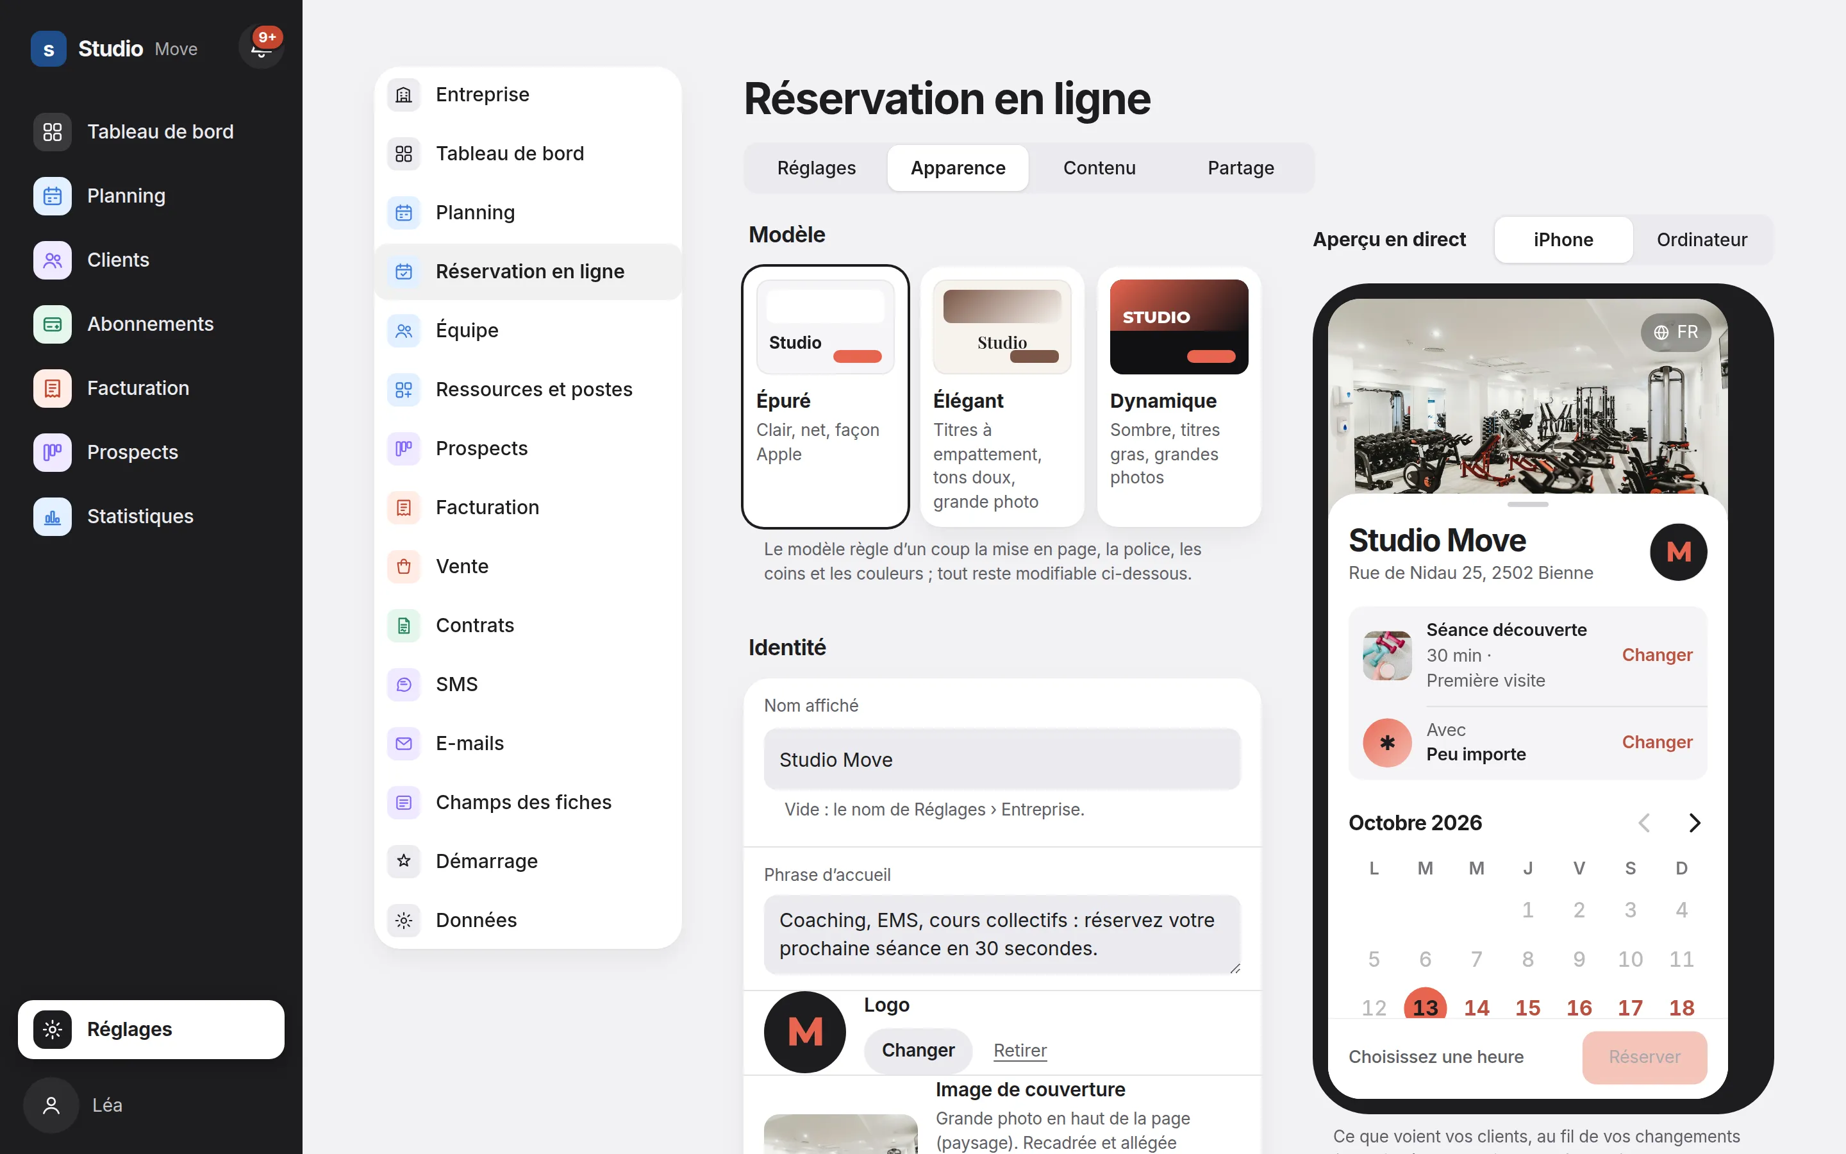Choose the Dynamique model card
The image size is (1846, 1154).
1179,397
